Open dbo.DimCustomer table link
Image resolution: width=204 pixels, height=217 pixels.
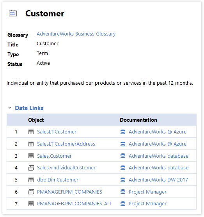(x=58, y=180)
